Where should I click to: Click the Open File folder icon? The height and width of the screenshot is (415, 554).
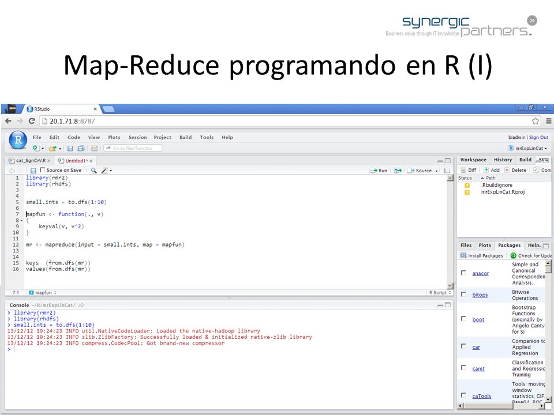[x=53, y=148]
